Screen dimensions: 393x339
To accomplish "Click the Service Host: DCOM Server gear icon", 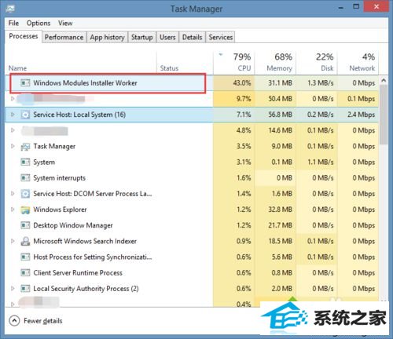I will click(x=25, y=194).
